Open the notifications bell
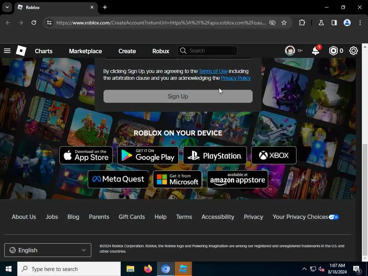368x276 pixels. 316,50
